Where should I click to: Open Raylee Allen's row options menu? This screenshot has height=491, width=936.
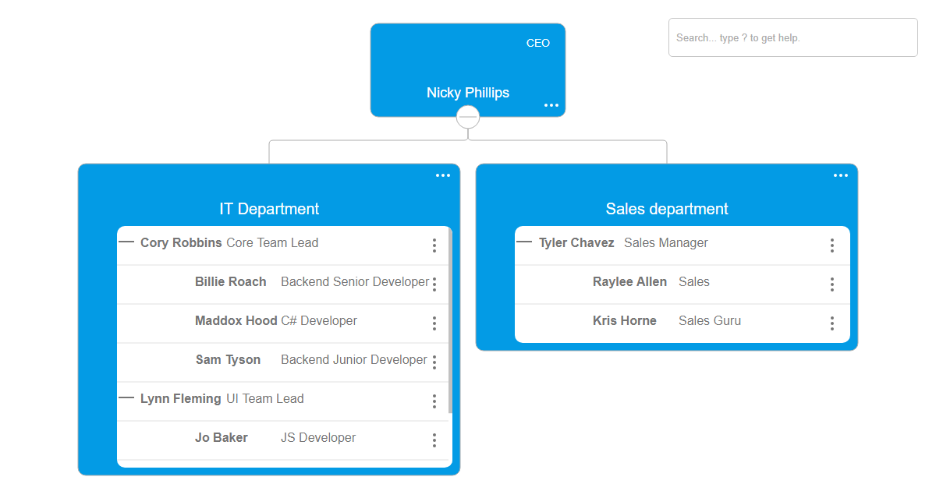pos(832,284)
